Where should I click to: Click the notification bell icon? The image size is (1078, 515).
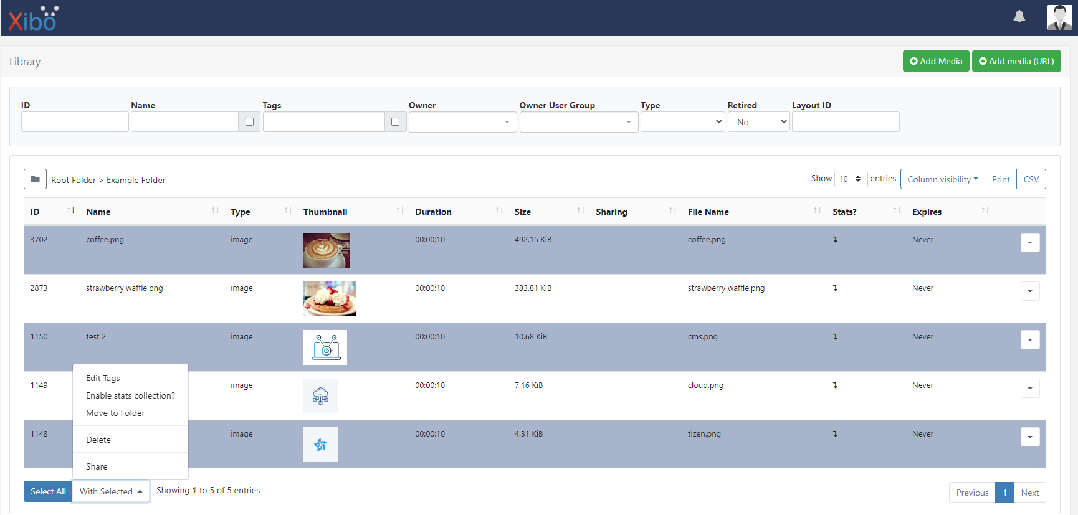coord(1019,17)
